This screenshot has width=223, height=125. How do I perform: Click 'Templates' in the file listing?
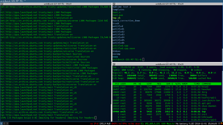[x=118, y=10]
